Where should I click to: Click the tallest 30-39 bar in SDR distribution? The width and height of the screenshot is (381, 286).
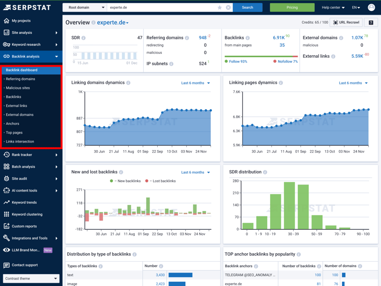coord(289,205)
